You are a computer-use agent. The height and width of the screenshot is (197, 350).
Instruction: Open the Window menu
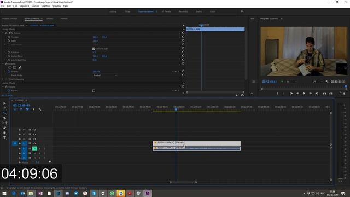pyautogui.click(x=56, y=6)
